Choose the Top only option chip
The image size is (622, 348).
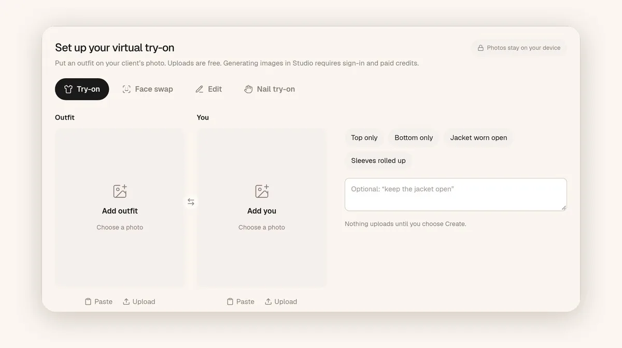(364, 138)
